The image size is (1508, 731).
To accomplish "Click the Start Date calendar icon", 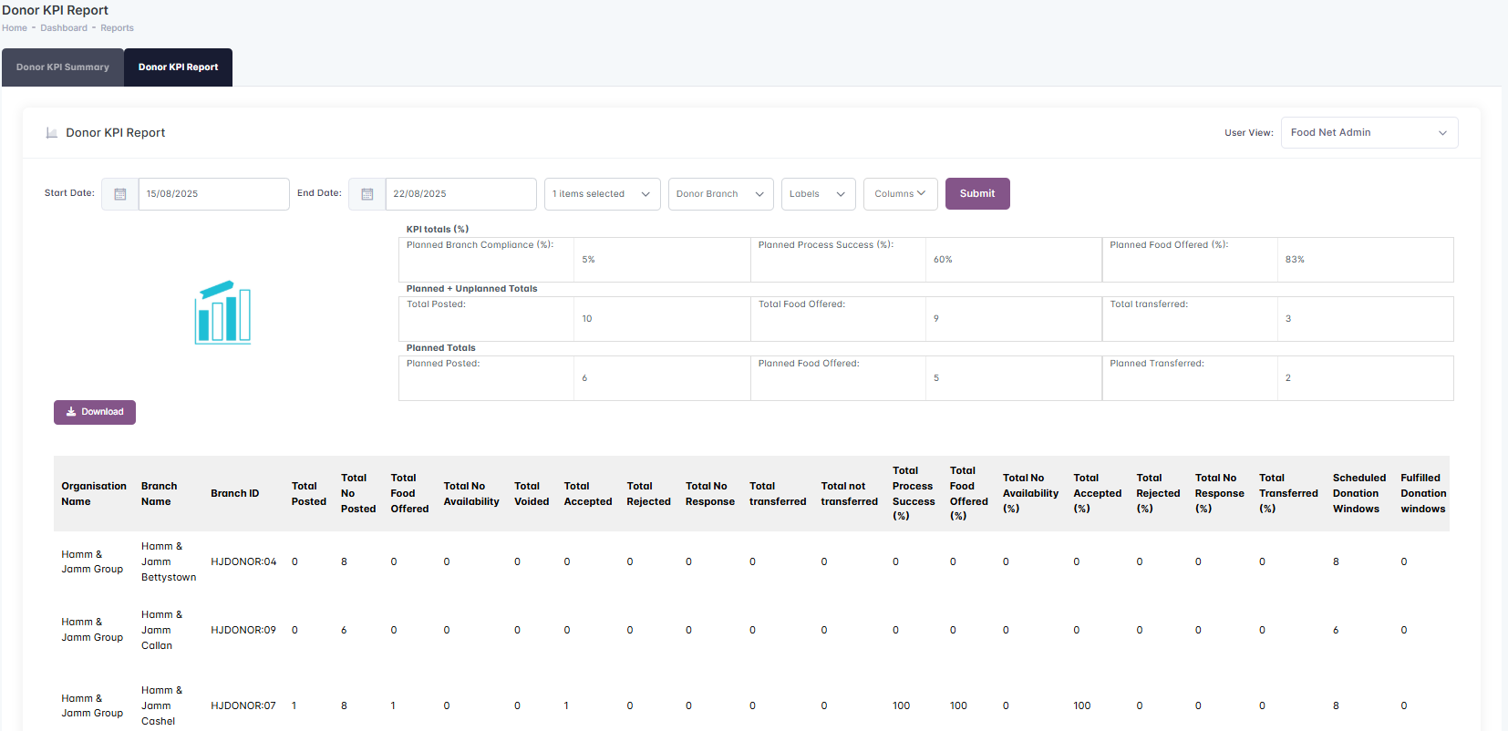I will coord(120,194).
